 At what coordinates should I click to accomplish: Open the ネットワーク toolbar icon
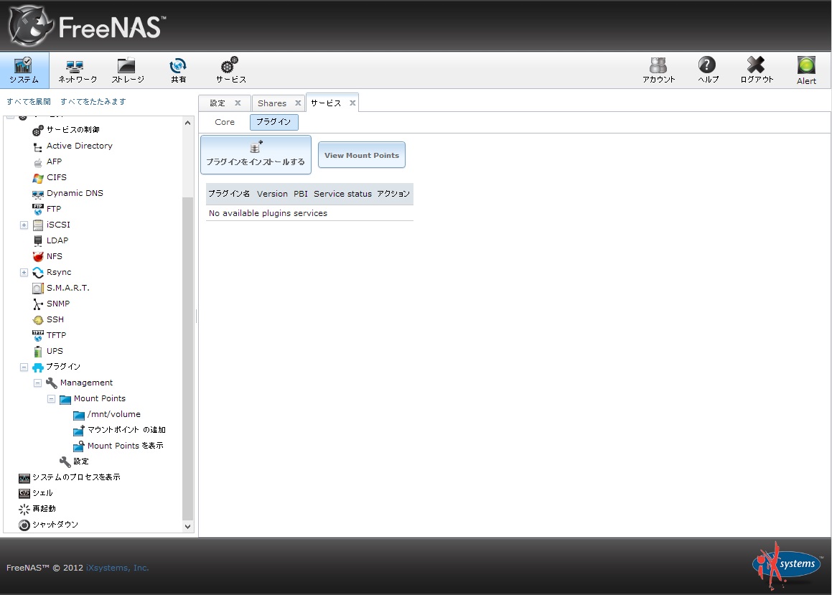(77, 70)
